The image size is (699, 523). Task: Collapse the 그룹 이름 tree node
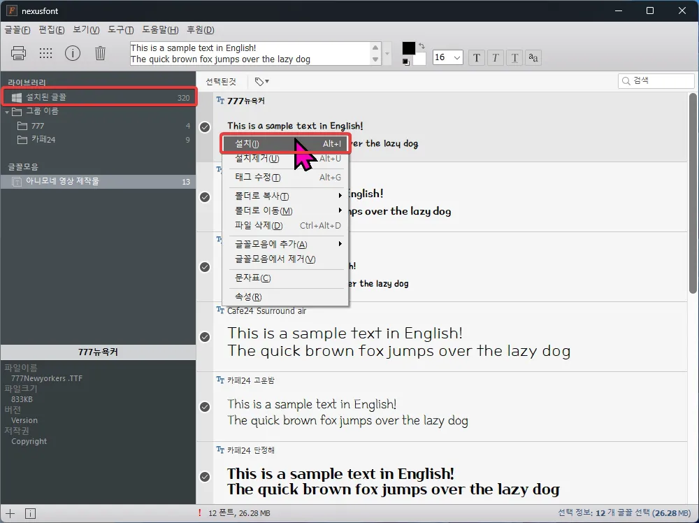[x=7, y=112]
